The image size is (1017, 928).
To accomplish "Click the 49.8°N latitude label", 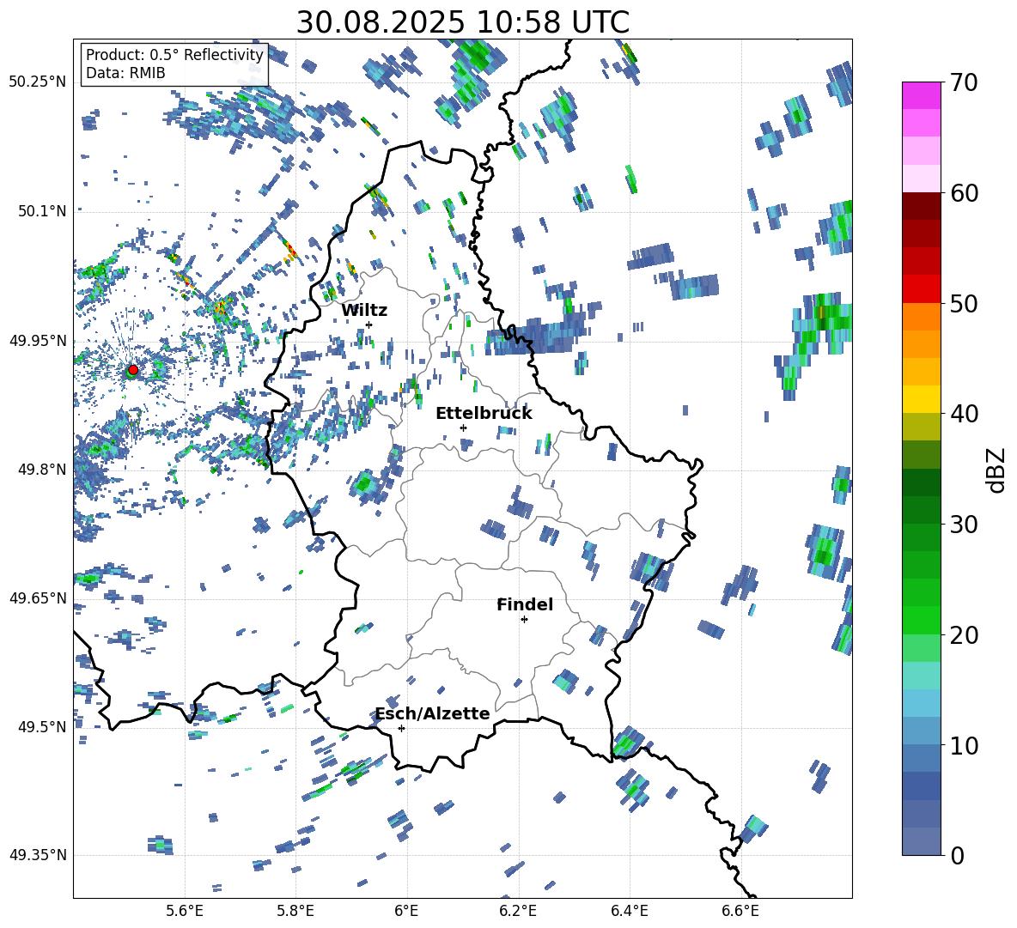I will 41,470.
